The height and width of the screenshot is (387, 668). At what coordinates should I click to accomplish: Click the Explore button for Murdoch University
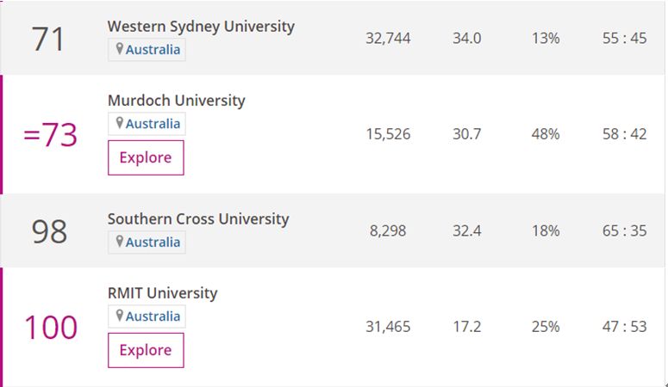(146, 157)
